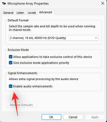The image size is (107, 122).
Task: Click the Apply button
Action: [95, 117]
